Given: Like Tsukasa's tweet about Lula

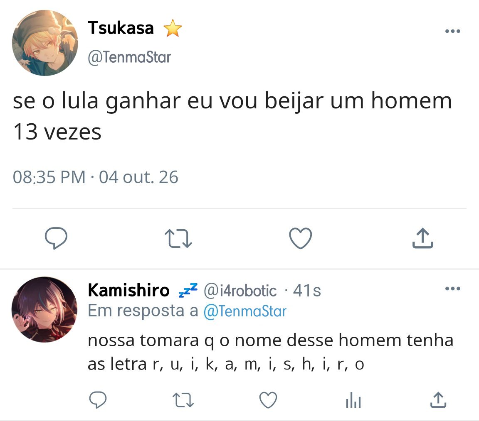Looking at the screenshot, I should (301, 238).
